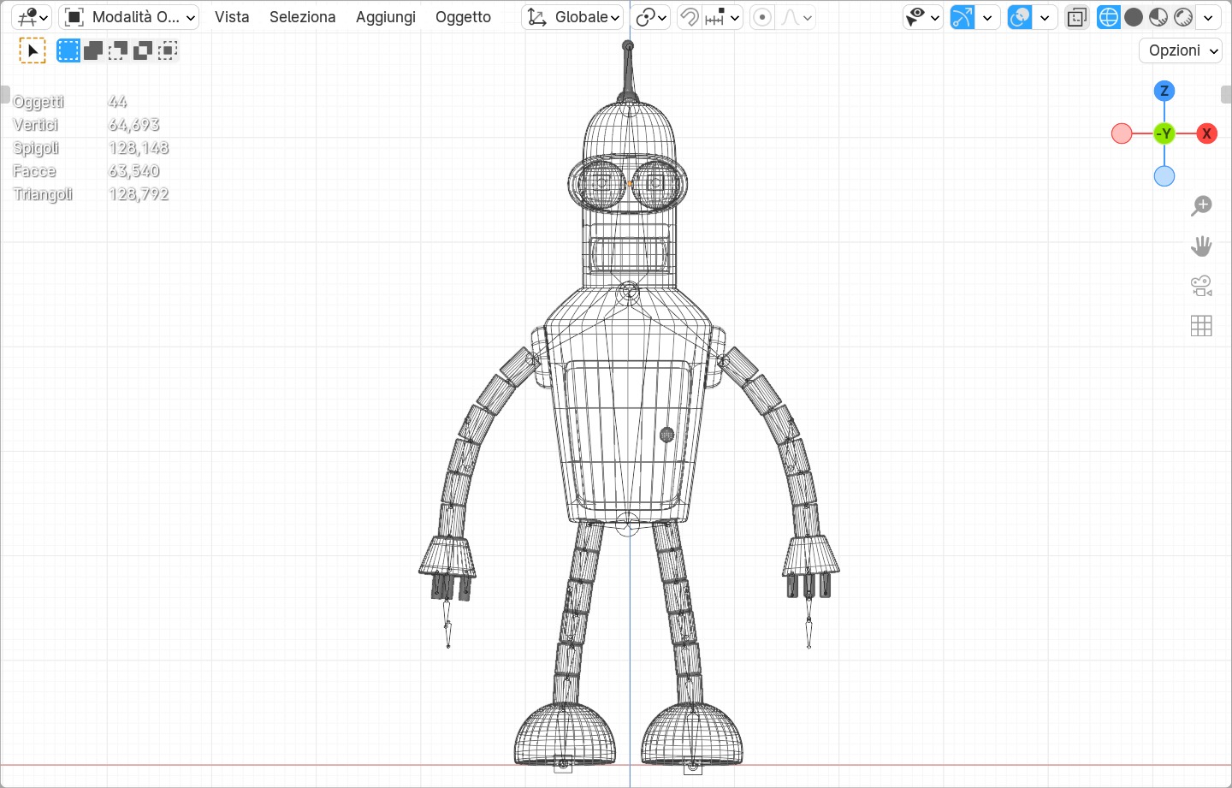This screenshot has height=788, width=1232.
Task: Select the box select tool arrow icon
Action: pos(33,51)
